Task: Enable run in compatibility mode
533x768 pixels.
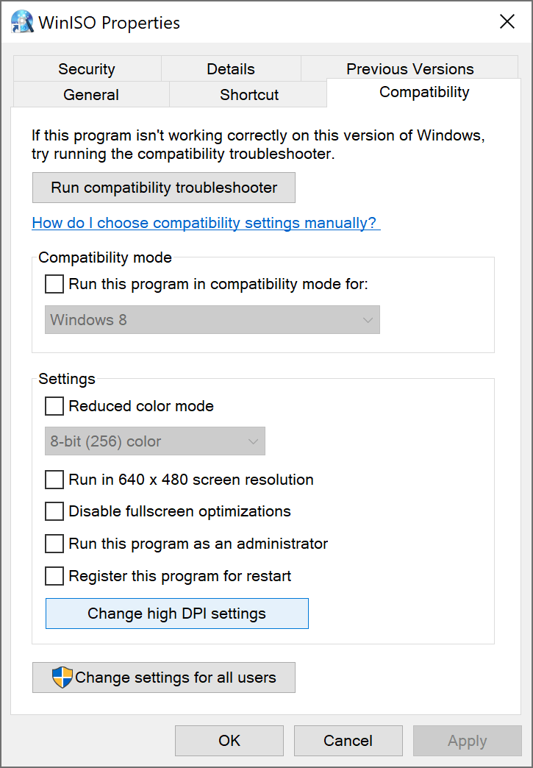Action: [54, 284]
